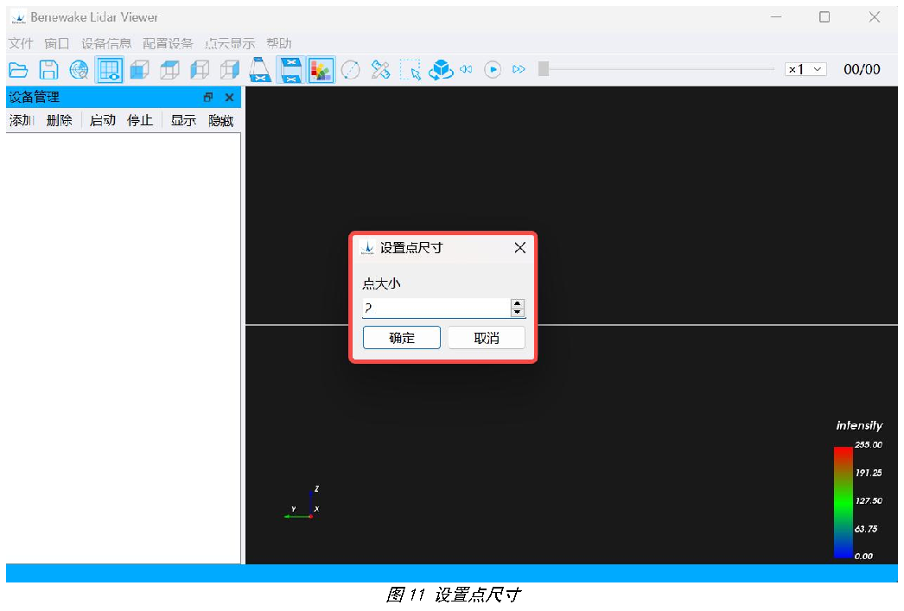Open the x1 playback speed dropdown

click(806, 70)
